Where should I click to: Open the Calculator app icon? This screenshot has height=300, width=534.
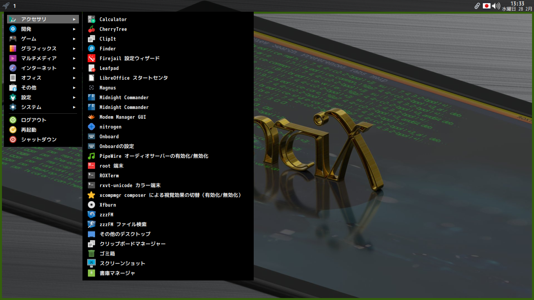point(91,19)
